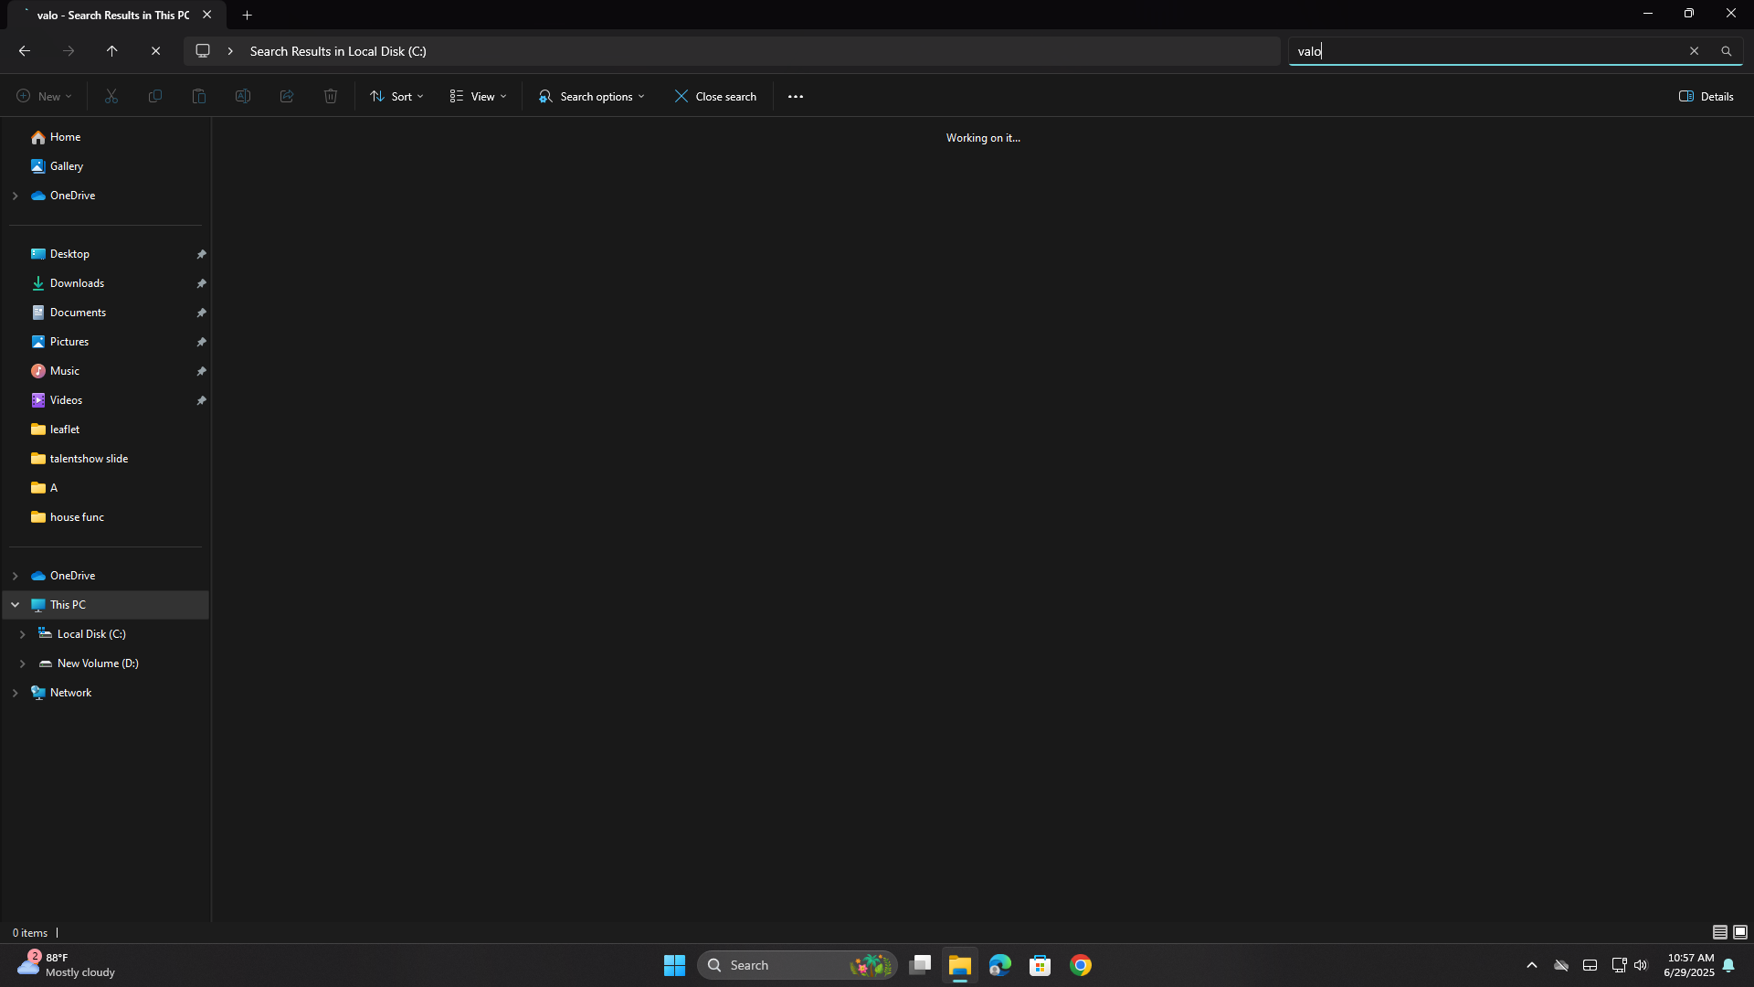Screen dimensions: 1754x987
Task: Open the See more ellipsis menu
Action: point(796,96)
